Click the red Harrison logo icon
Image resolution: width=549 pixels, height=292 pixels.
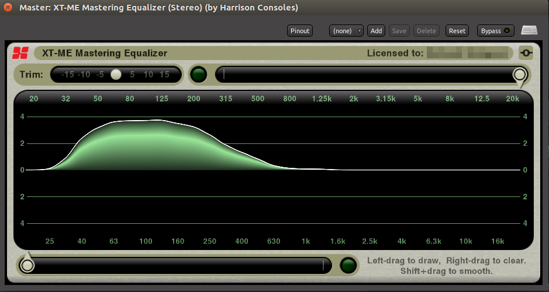click(20, 53)
